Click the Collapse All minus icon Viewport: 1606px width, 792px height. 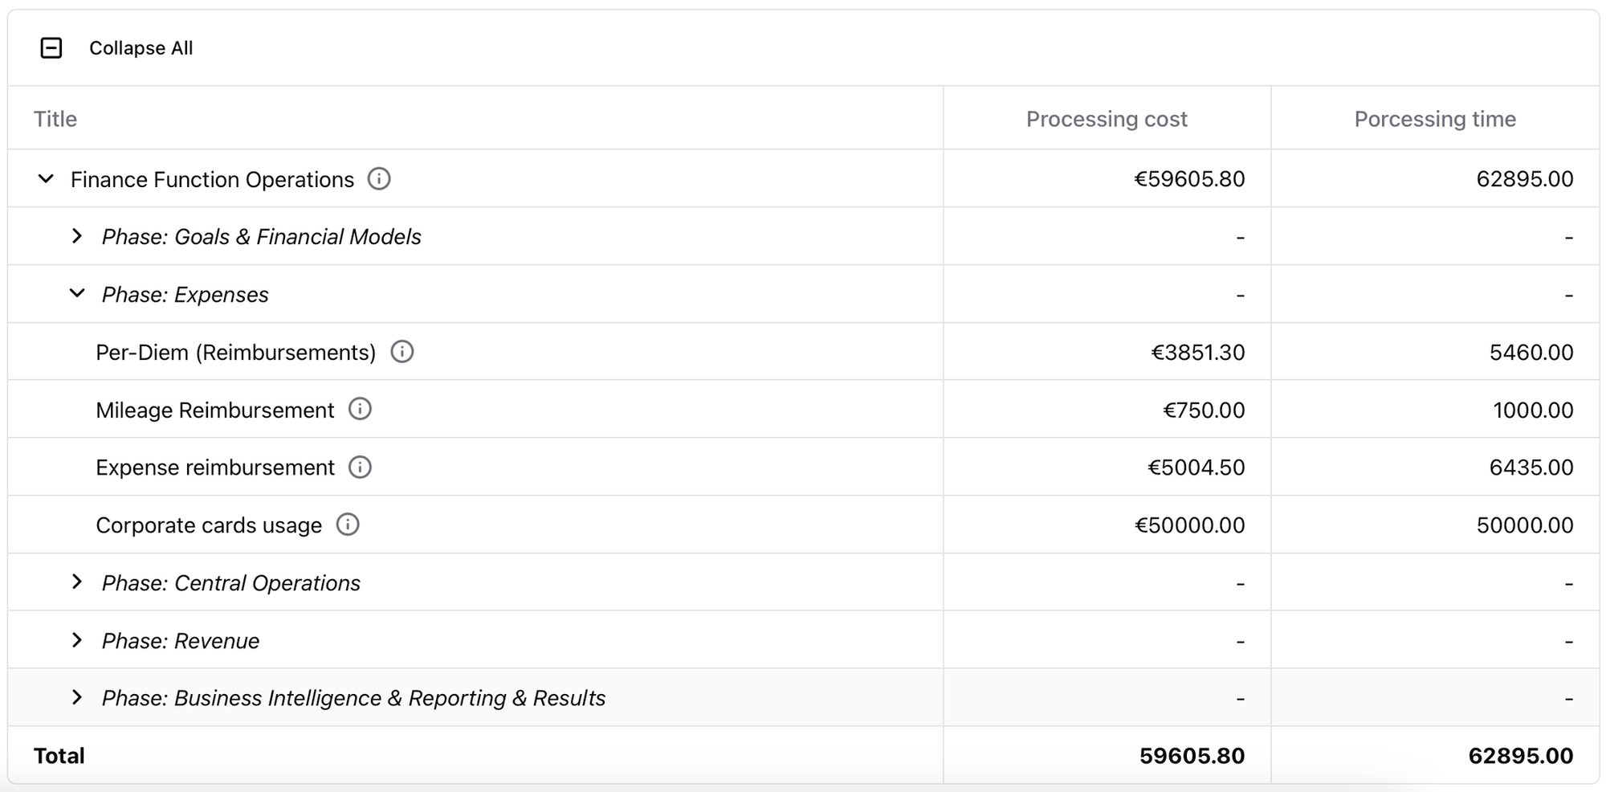click(51, 48)
